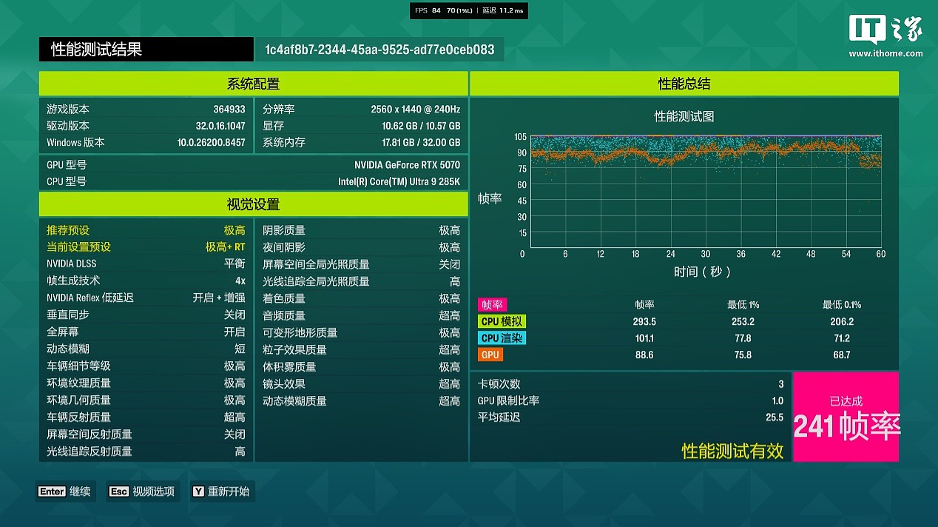Viewport: 938px width, 527px height.
Task: Click the 视觉设置 header
Action: coord(253,204)
